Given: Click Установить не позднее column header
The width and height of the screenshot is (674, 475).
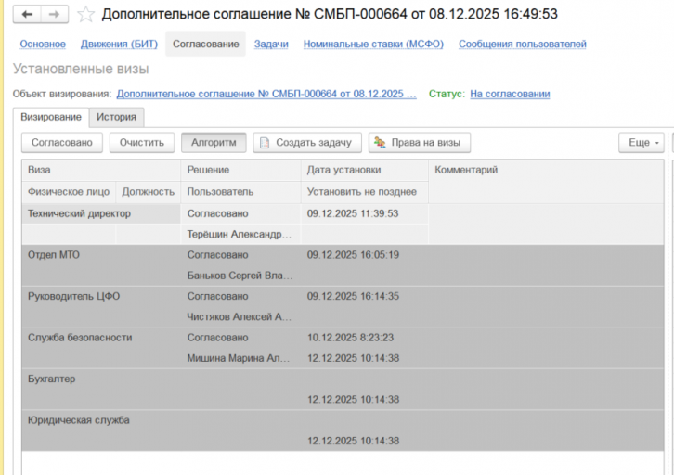Looking at the screenshot, I should click(365, 192).
